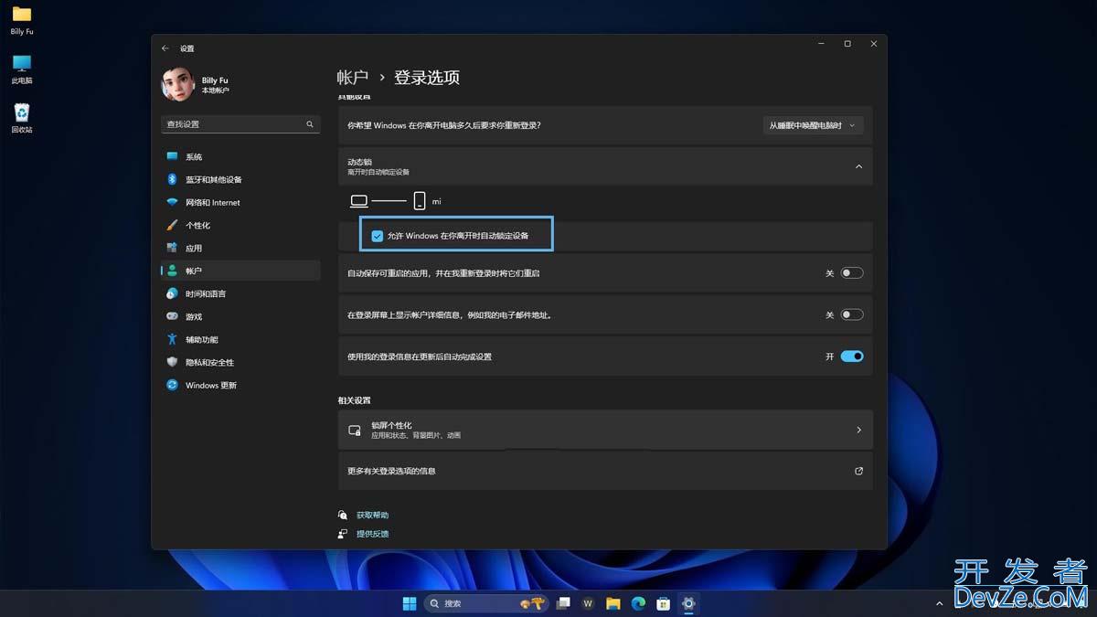Minimize the Settings window
Screen dimensions: 1097x617
click(821, 44)
